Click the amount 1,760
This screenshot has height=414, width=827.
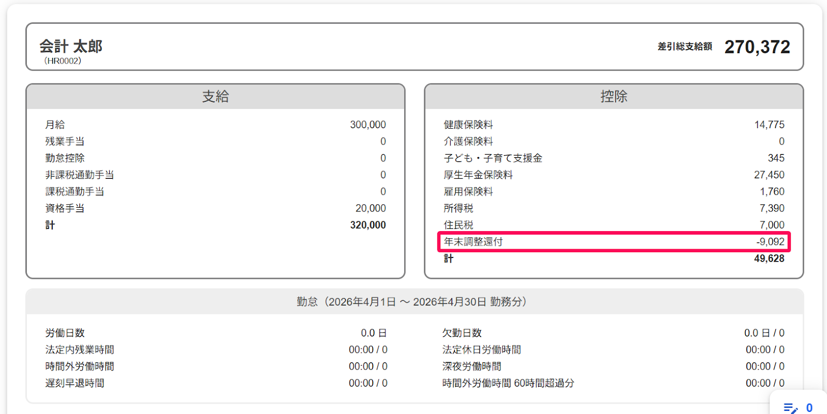click(772, 191)
